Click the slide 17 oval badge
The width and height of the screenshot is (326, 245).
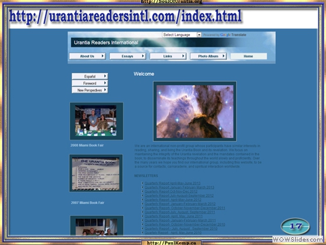coord(295,226)
